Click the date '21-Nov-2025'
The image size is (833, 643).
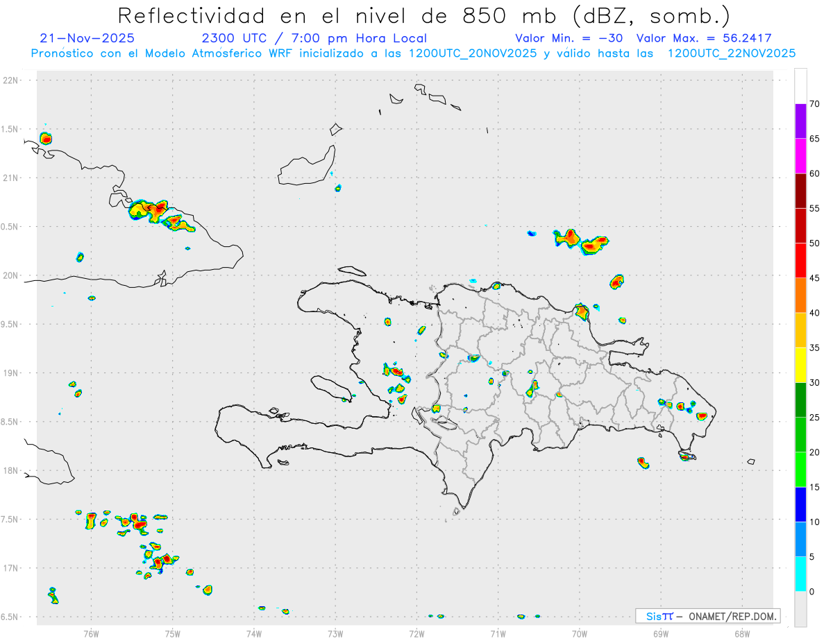[x=87, y=38]
